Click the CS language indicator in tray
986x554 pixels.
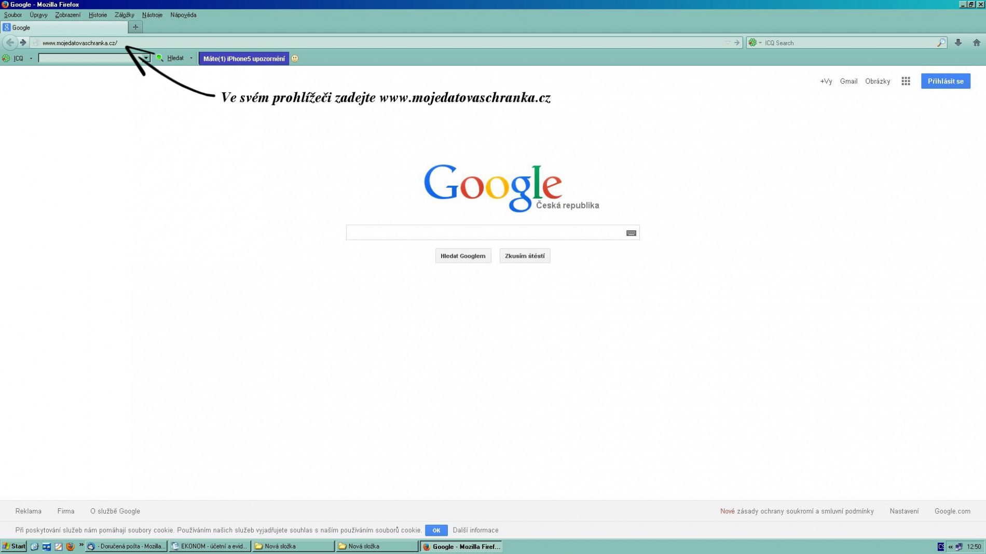[940, 547]
